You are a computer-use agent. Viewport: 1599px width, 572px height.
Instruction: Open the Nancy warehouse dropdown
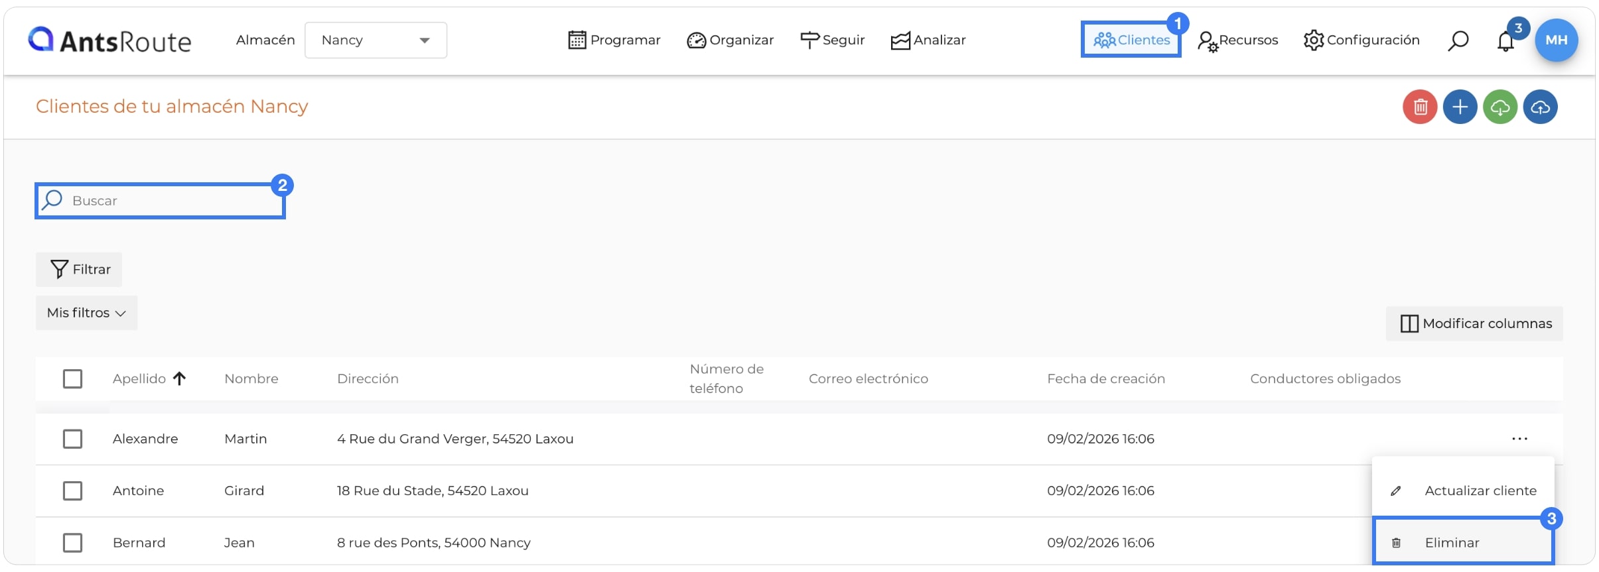[376, 40]
